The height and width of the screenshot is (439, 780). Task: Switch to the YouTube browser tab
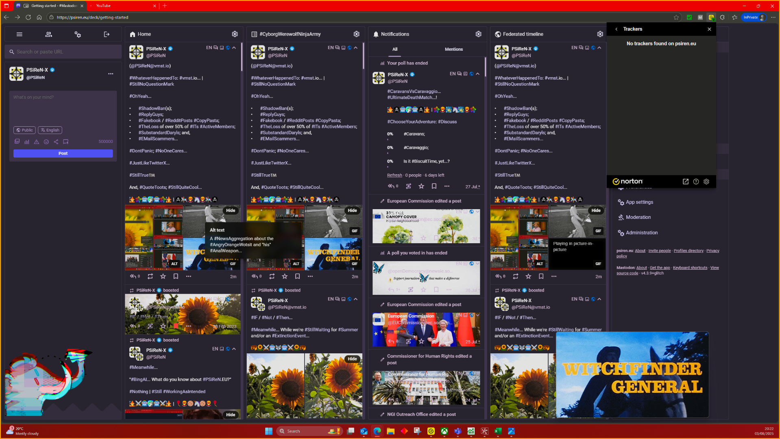(122, 6)
